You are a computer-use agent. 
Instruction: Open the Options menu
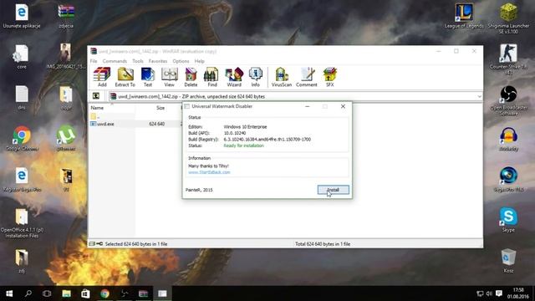181,61
